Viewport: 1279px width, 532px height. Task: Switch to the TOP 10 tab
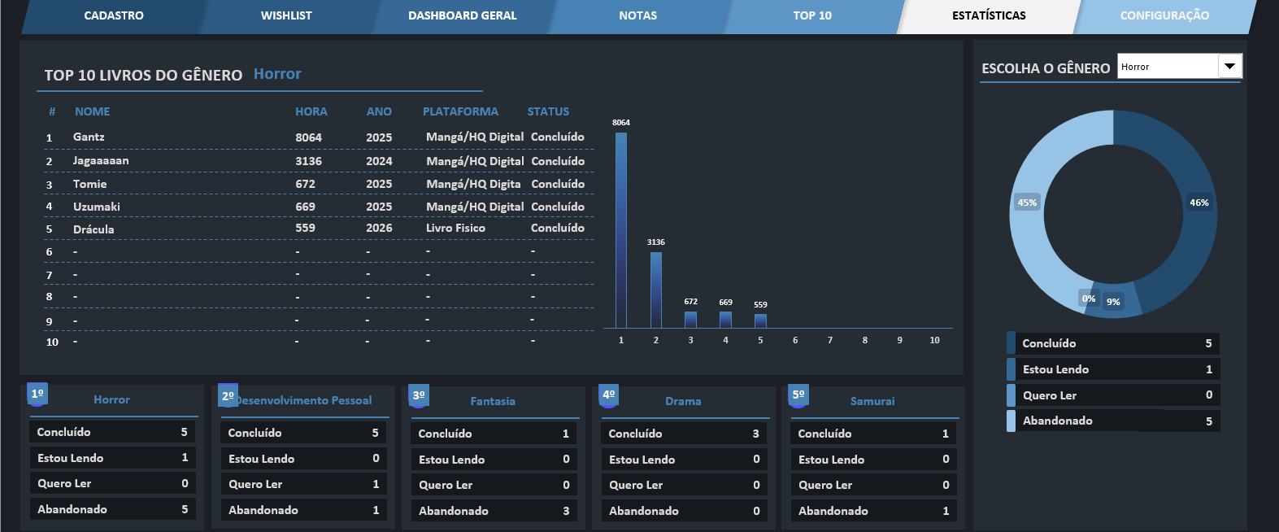coord(812,15)
